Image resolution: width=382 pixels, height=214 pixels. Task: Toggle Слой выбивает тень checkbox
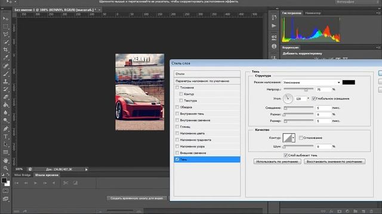click(285, 155)
